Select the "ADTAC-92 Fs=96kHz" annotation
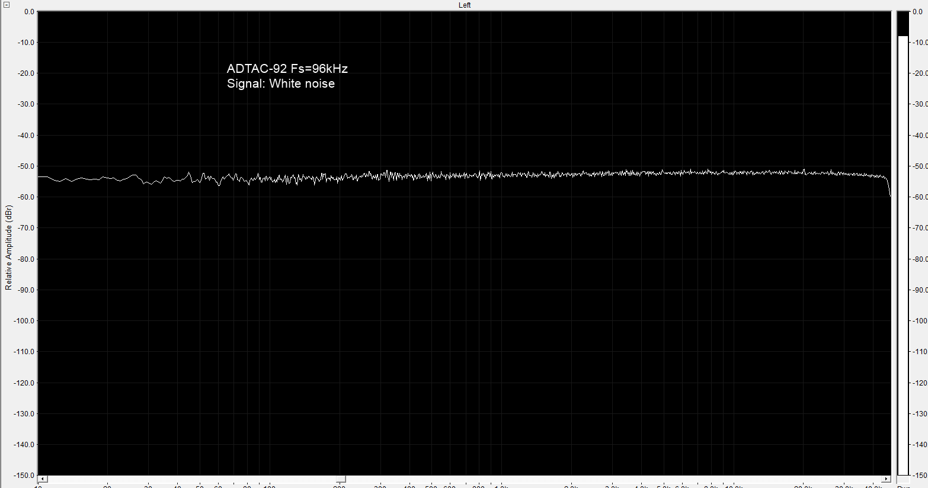Viewport: 928px width, 488px height. 287,69
